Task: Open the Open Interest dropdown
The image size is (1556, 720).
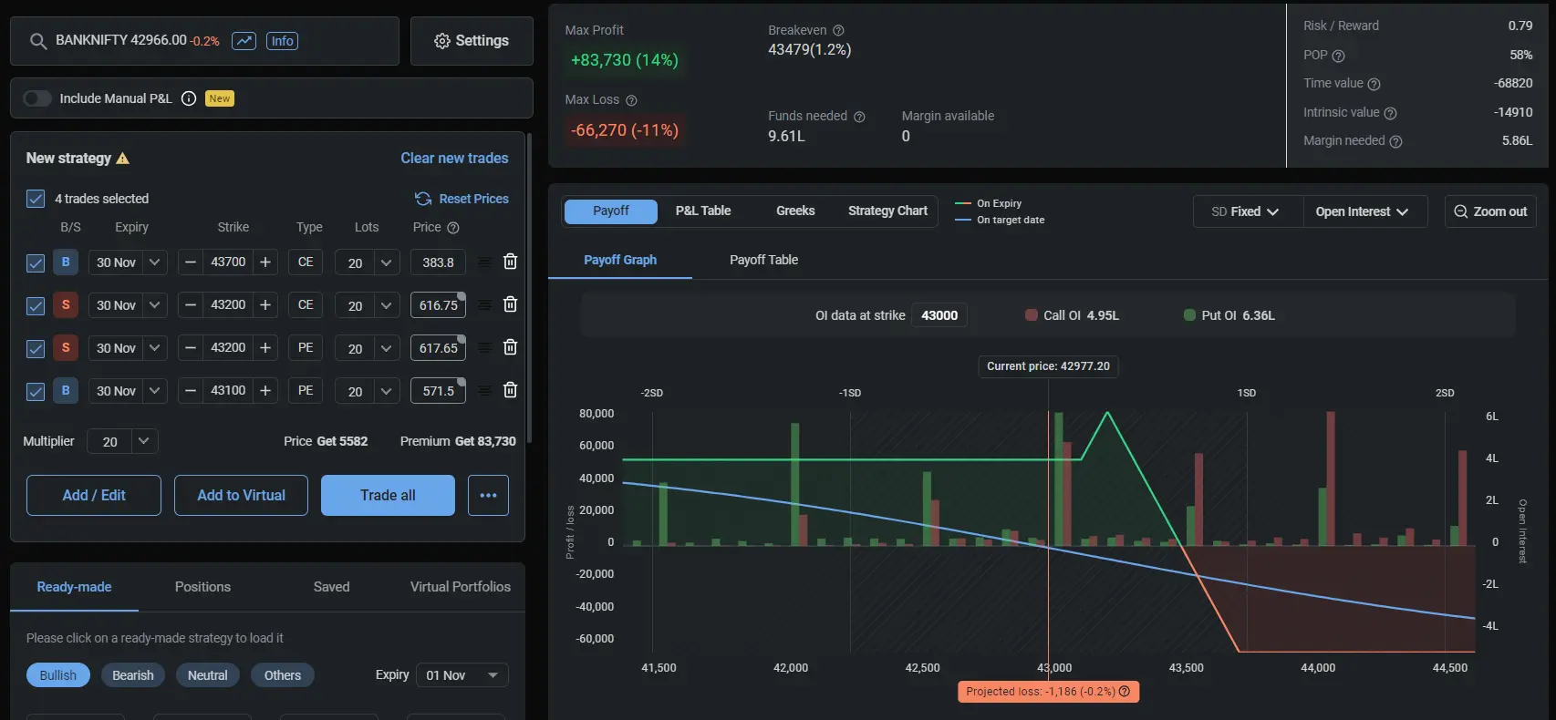Action: tap(1364, 211)
